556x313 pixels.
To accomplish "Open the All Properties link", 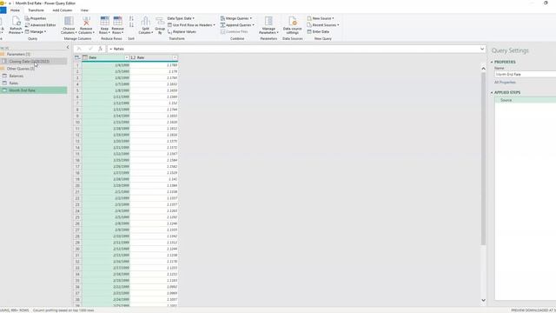I will click(505, 82).
